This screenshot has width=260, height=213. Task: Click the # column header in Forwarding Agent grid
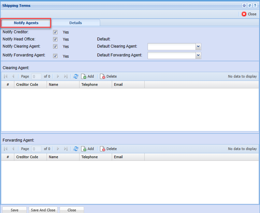point(7,157)
